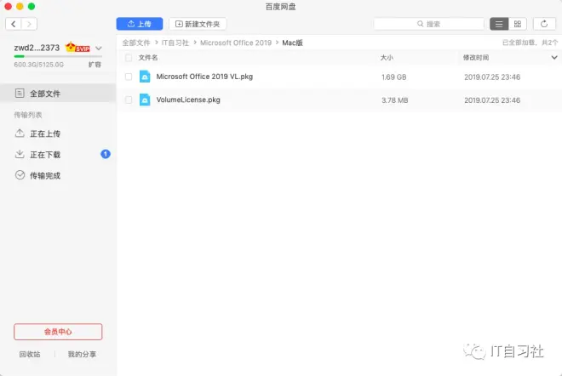The height and width of the screenshot is (376, 562).
Task: Click the forward navigation arrow
Action: point(30,24)
